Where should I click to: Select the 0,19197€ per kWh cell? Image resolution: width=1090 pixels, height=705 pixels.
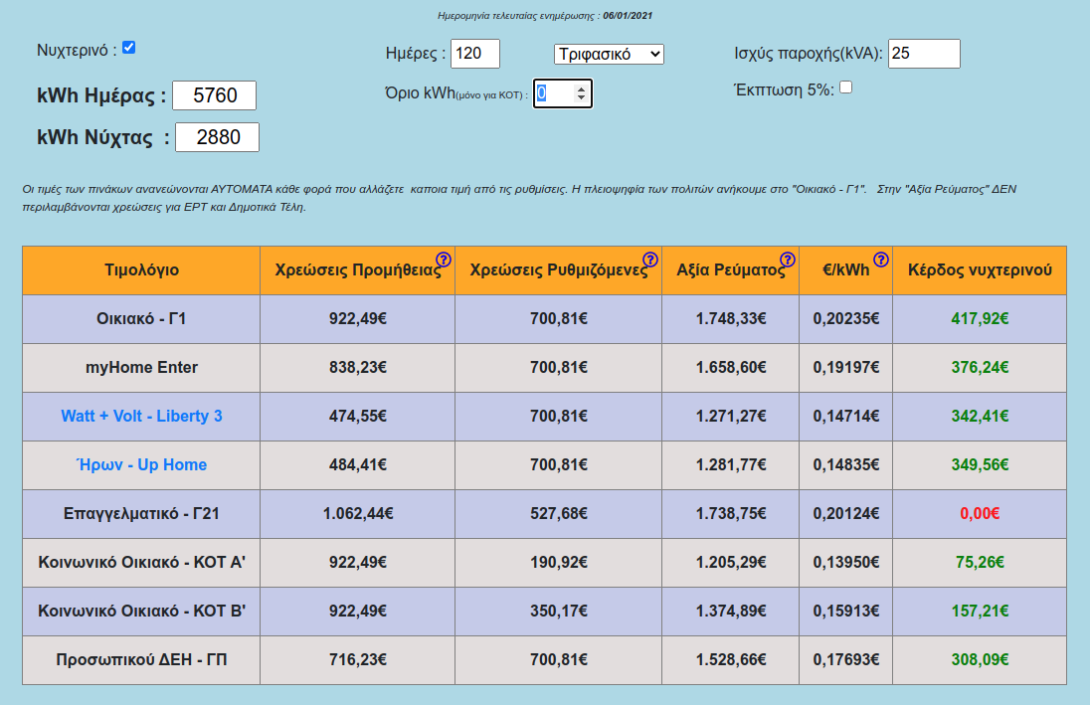pos(846,367)
